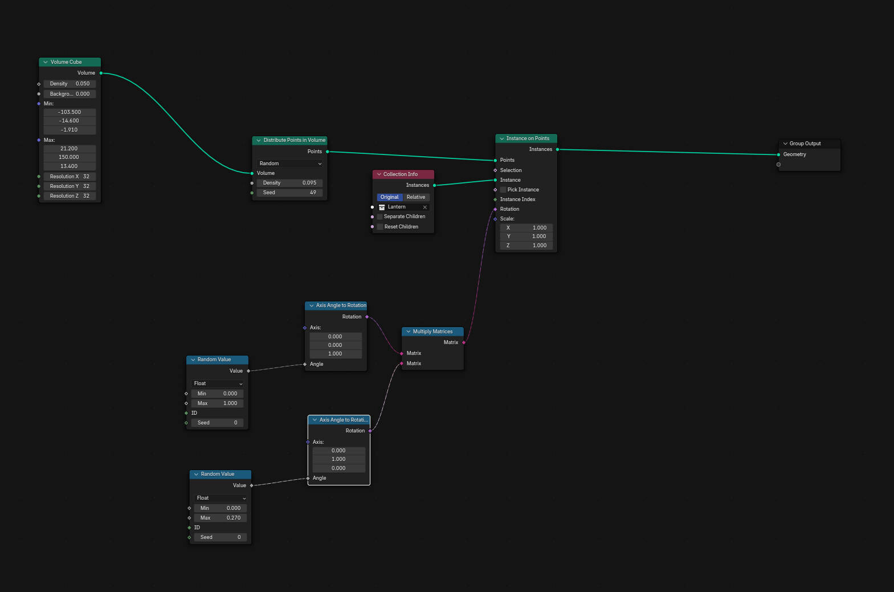The width and height of the screenshot is (894, 592).
Task: Click Instances output socket on Collection Info
Action: [434, 185]
